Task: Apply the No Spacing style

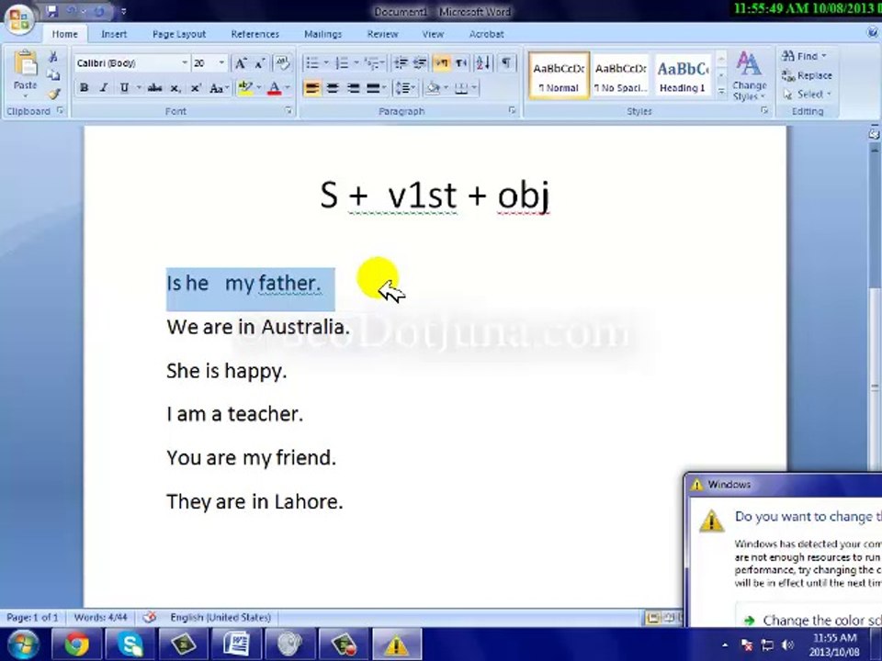Action: pos(620,76)
